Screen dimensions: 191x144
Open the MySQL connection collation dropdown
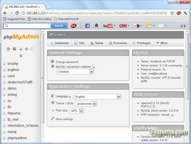click(x=75, y=72)
